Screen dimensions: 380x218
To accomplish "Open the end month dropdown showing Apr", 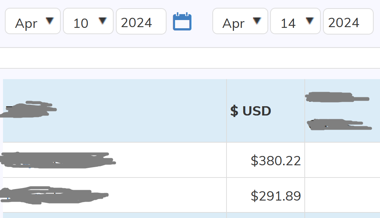I will (x=240, y=21).
